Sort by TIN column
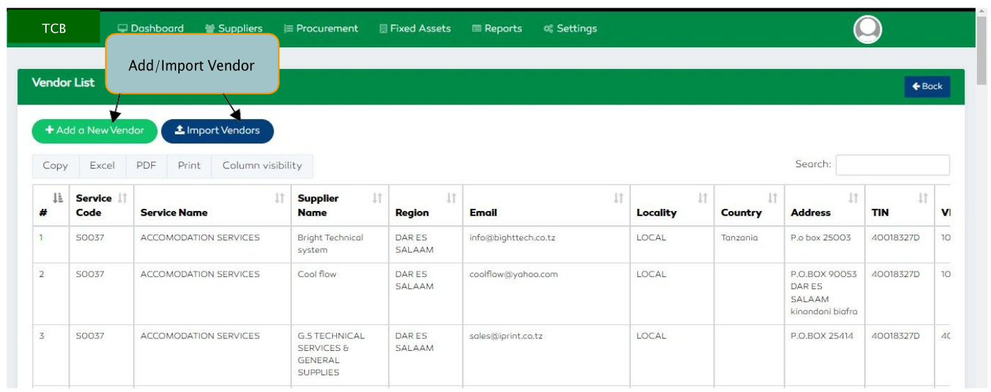 point(900,205)
